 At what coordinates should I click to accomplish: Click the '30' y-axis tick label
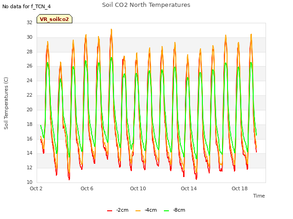coord(29,37)
